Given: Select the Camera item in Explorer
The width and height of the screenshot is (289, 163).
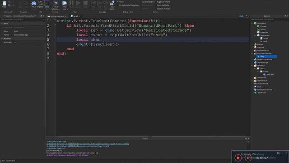Looking at the screenshot, I should [263, 26].
